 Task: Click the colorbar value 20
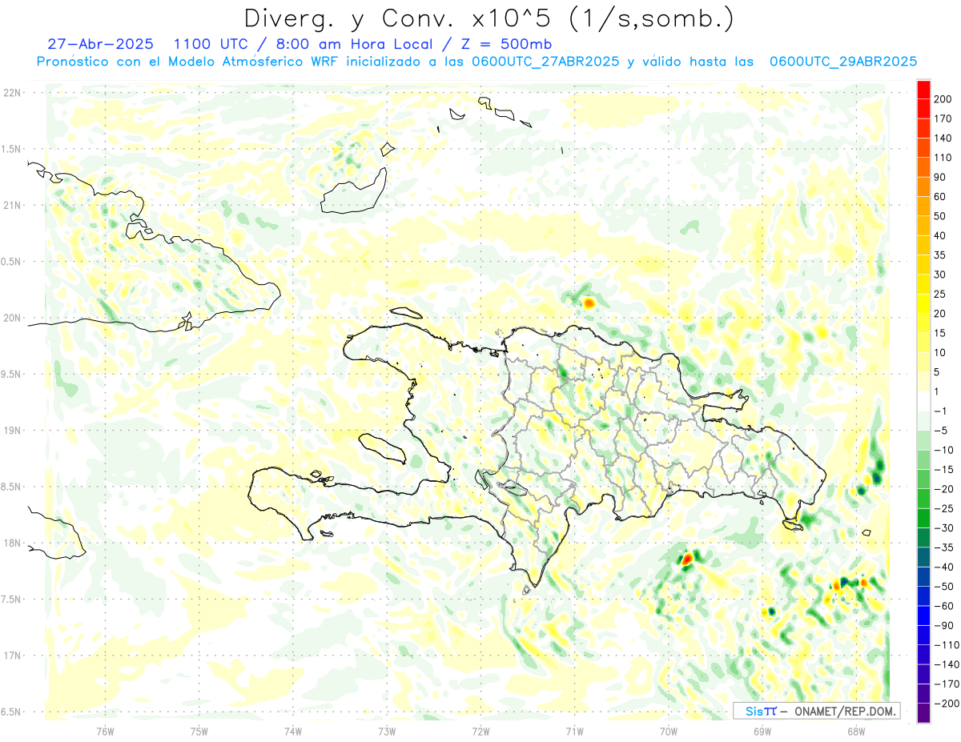point(940,314)
